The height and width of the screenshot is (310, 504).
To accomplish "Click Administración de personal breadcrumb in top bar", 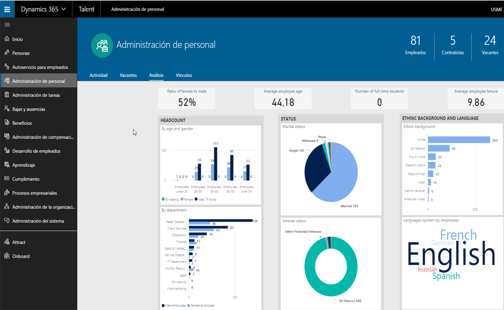I will pos(138,9).
